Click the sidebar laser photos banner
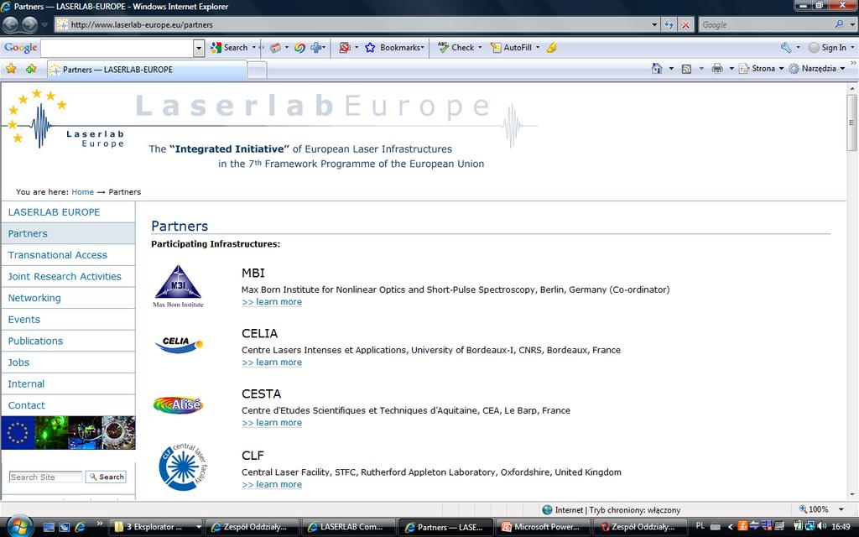Viewport: 859px width, 537px height. point(69,432)
